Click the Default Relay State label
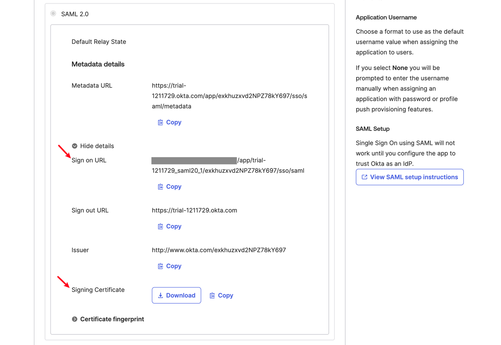This screenshot has width=501, height=345. [99, 42]
